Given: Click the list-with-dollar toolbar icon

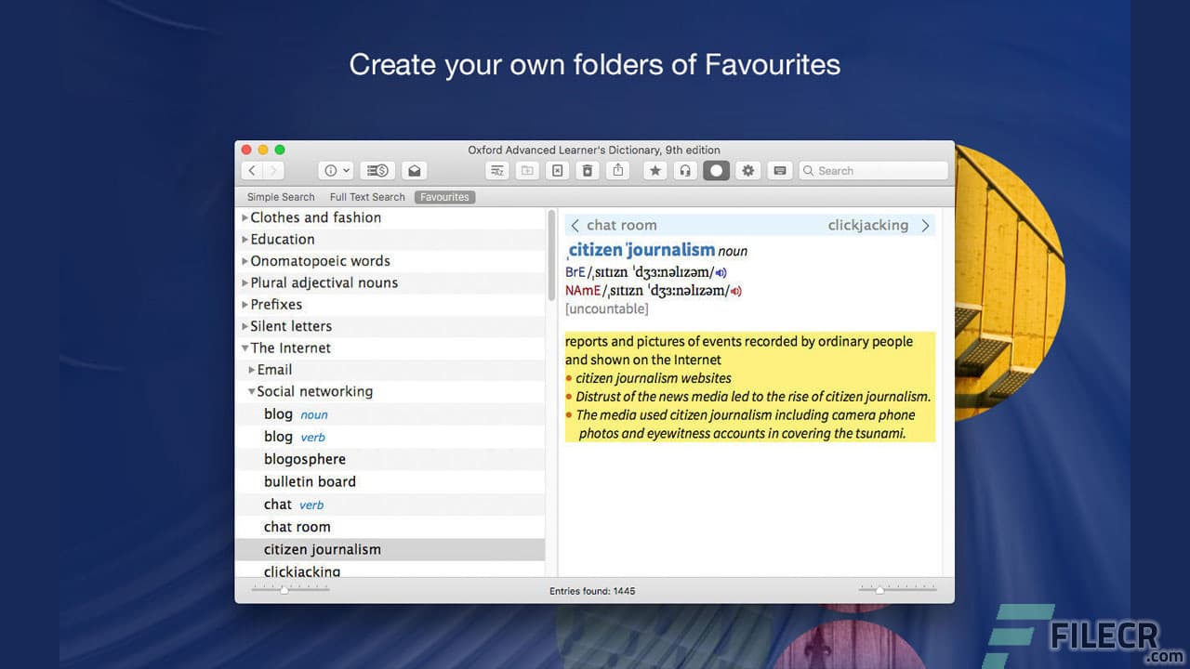Looking at the screenshot, I should point(378,171).
